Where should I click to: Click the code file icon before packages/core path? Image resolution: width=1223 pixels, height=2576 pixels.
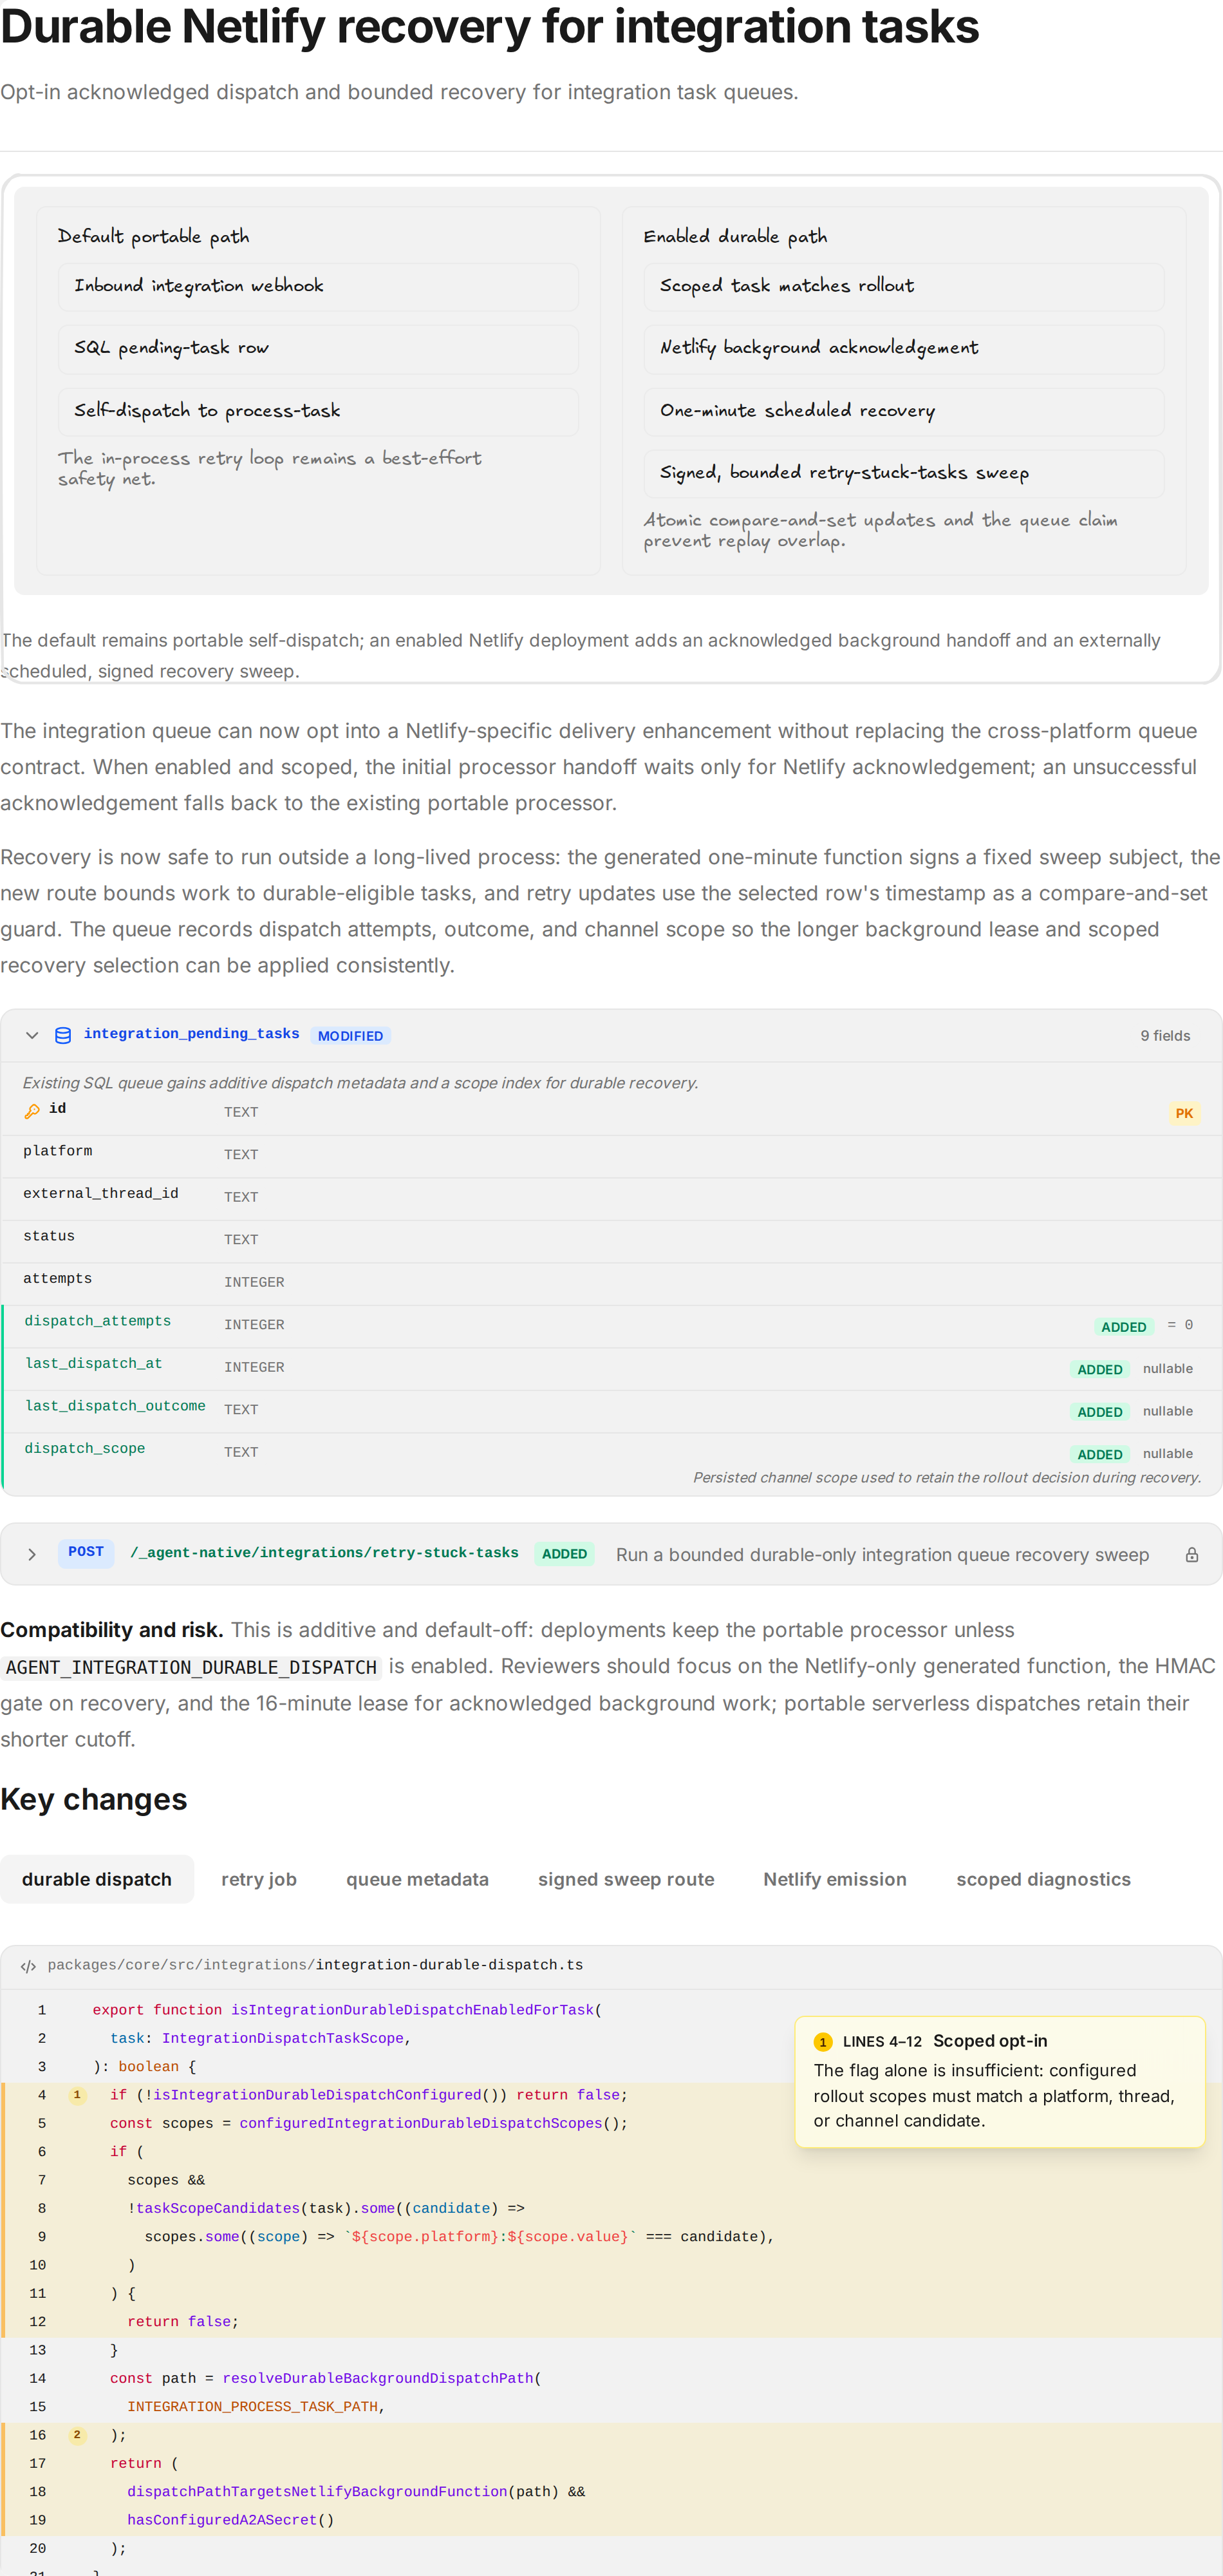point(29,1966)
